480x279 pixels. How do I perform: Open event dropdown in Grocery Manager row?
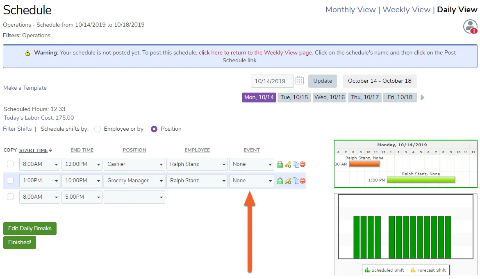[x=252, y=181]
